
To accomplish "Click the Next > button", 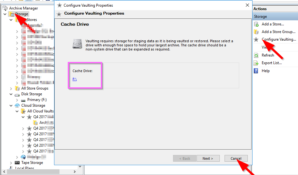I will point(208,158).
